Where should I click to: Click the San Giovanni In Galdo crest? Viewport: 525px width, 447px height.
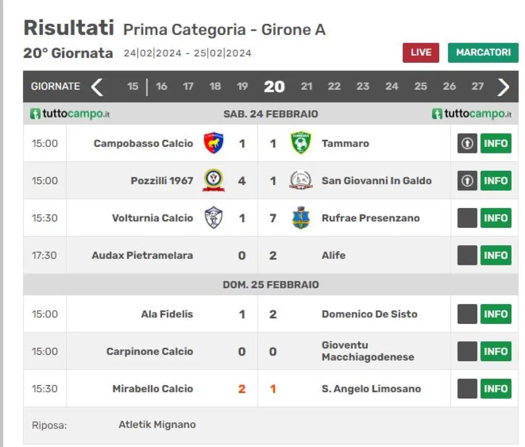pos(301,180)
